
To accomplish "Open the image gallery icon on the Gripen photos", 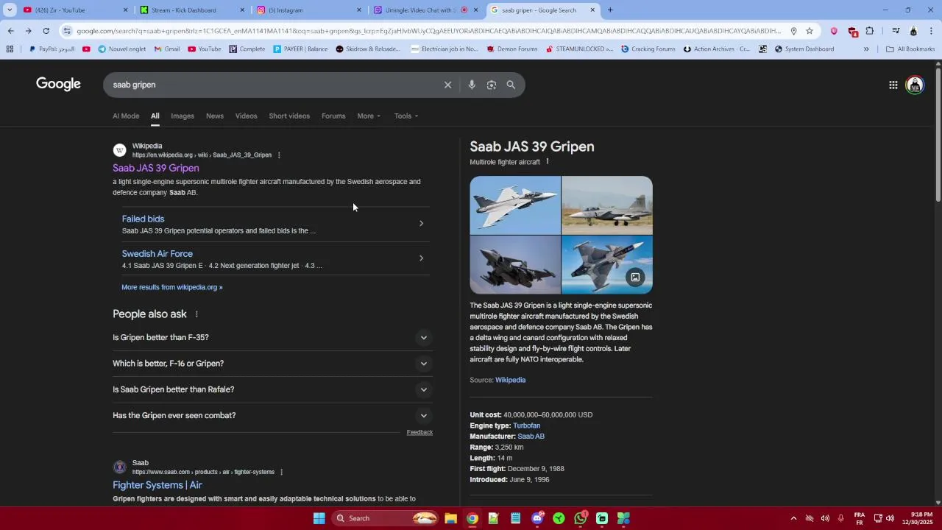I will pos(635,278).
